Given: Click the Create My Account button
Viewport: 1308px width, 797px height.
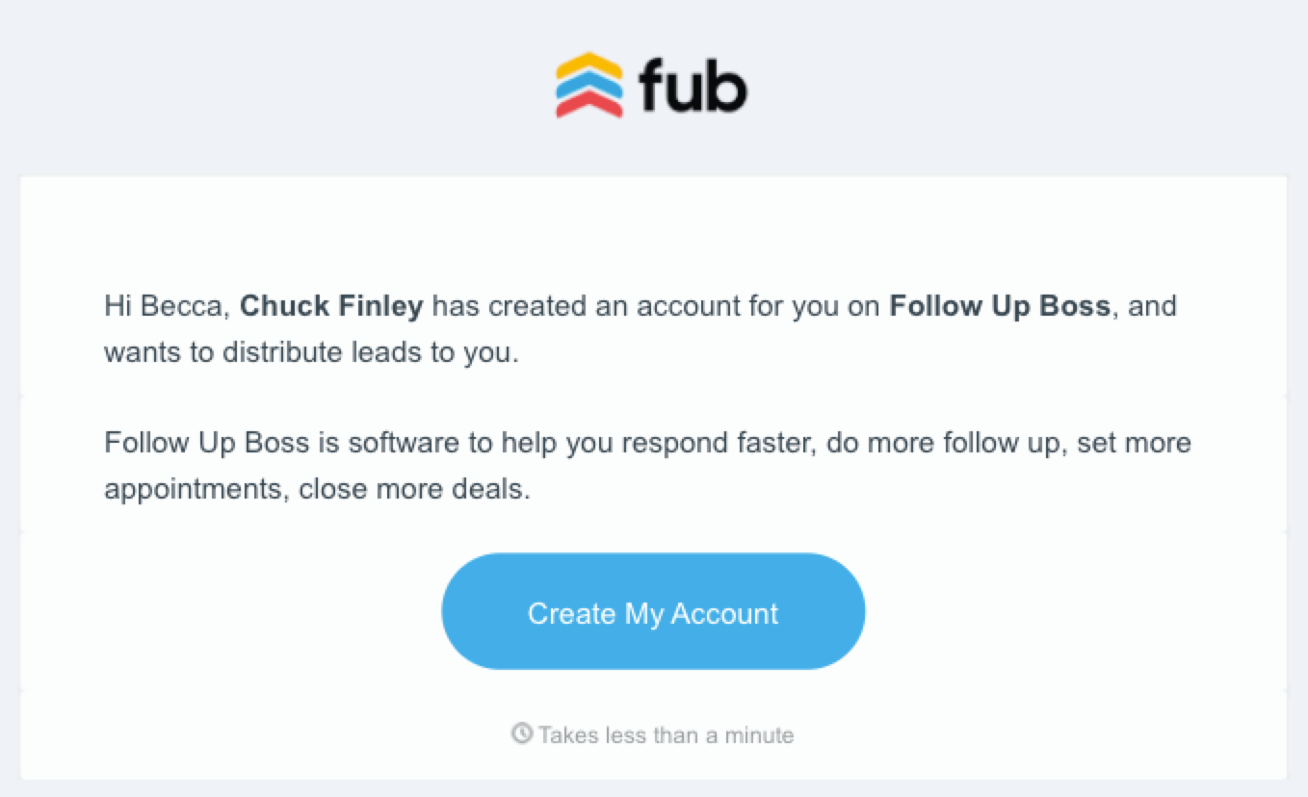Looking at the screenshot, I should click(x=653, y=611).
